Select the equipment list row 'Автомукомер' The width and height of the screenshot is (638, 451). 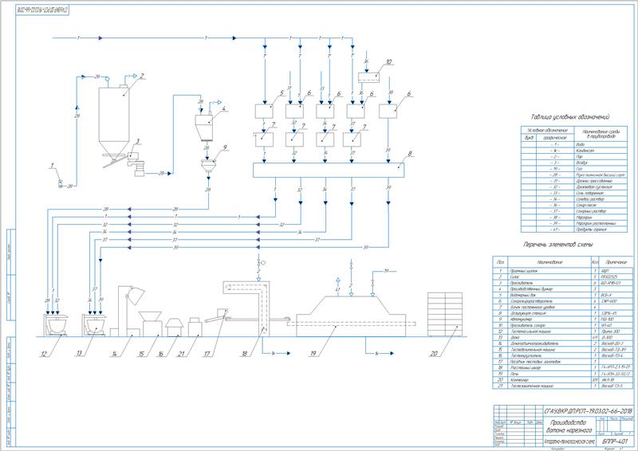pyautogui.click(x=563, y=320)
